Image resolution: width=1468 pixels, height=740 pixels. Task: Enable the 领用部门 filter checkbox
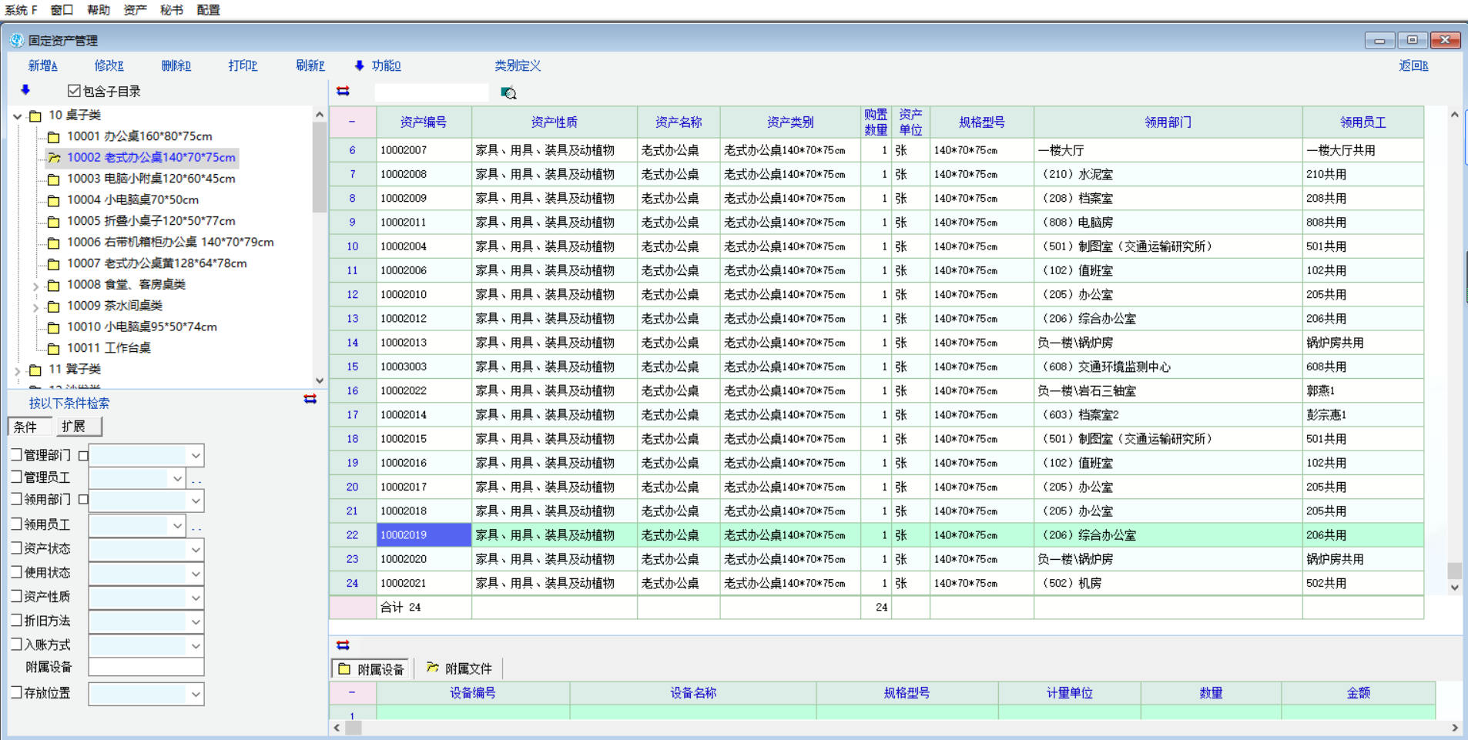16,499
